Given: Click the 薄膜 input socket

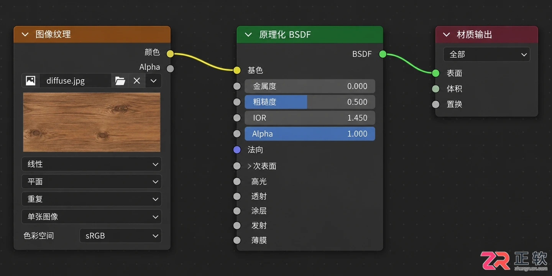Looking at the screenshot, I should click(x=237, y=240).
